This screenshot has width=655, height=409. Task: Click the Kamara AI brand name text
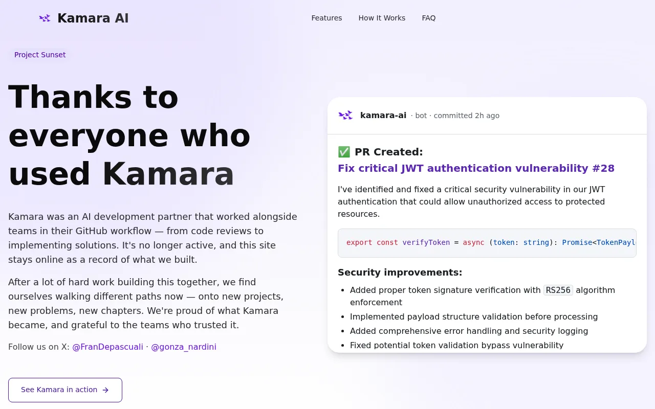coord(93,18)
